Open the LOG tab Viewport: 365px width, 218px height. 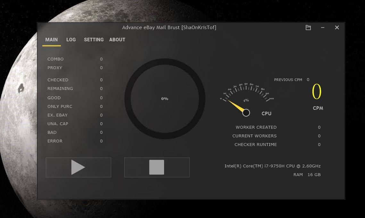[x=71, y=40]
